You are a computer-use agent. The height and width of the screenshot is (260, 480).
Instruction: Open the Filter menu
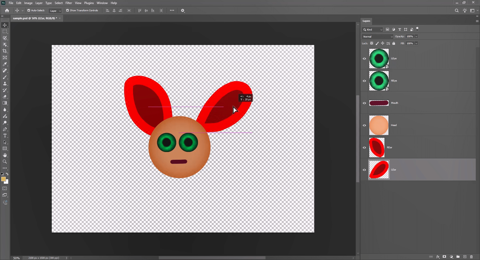pyautogui.click(x=69, y=3)
